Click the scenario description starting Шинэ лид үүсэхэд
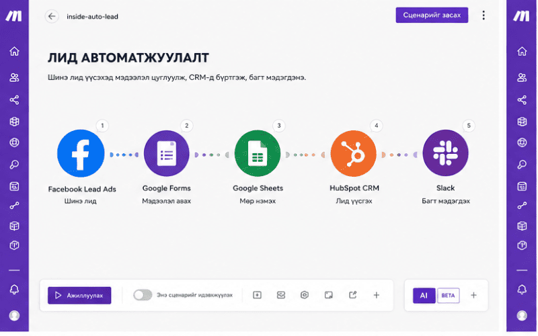 coord(177,77)
